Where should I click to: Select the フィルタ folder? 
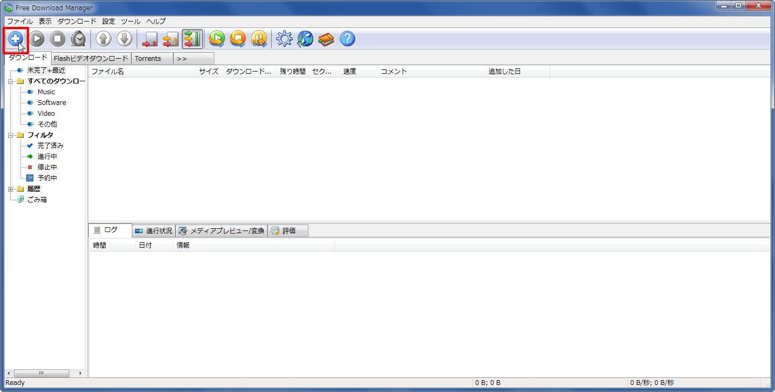(40, 135)
